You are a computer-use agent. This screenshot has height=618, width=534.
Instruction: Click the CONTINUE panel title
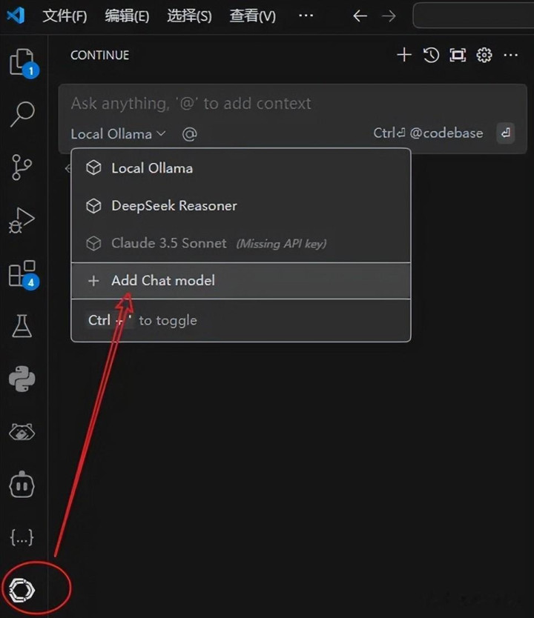tap(100, 55)
